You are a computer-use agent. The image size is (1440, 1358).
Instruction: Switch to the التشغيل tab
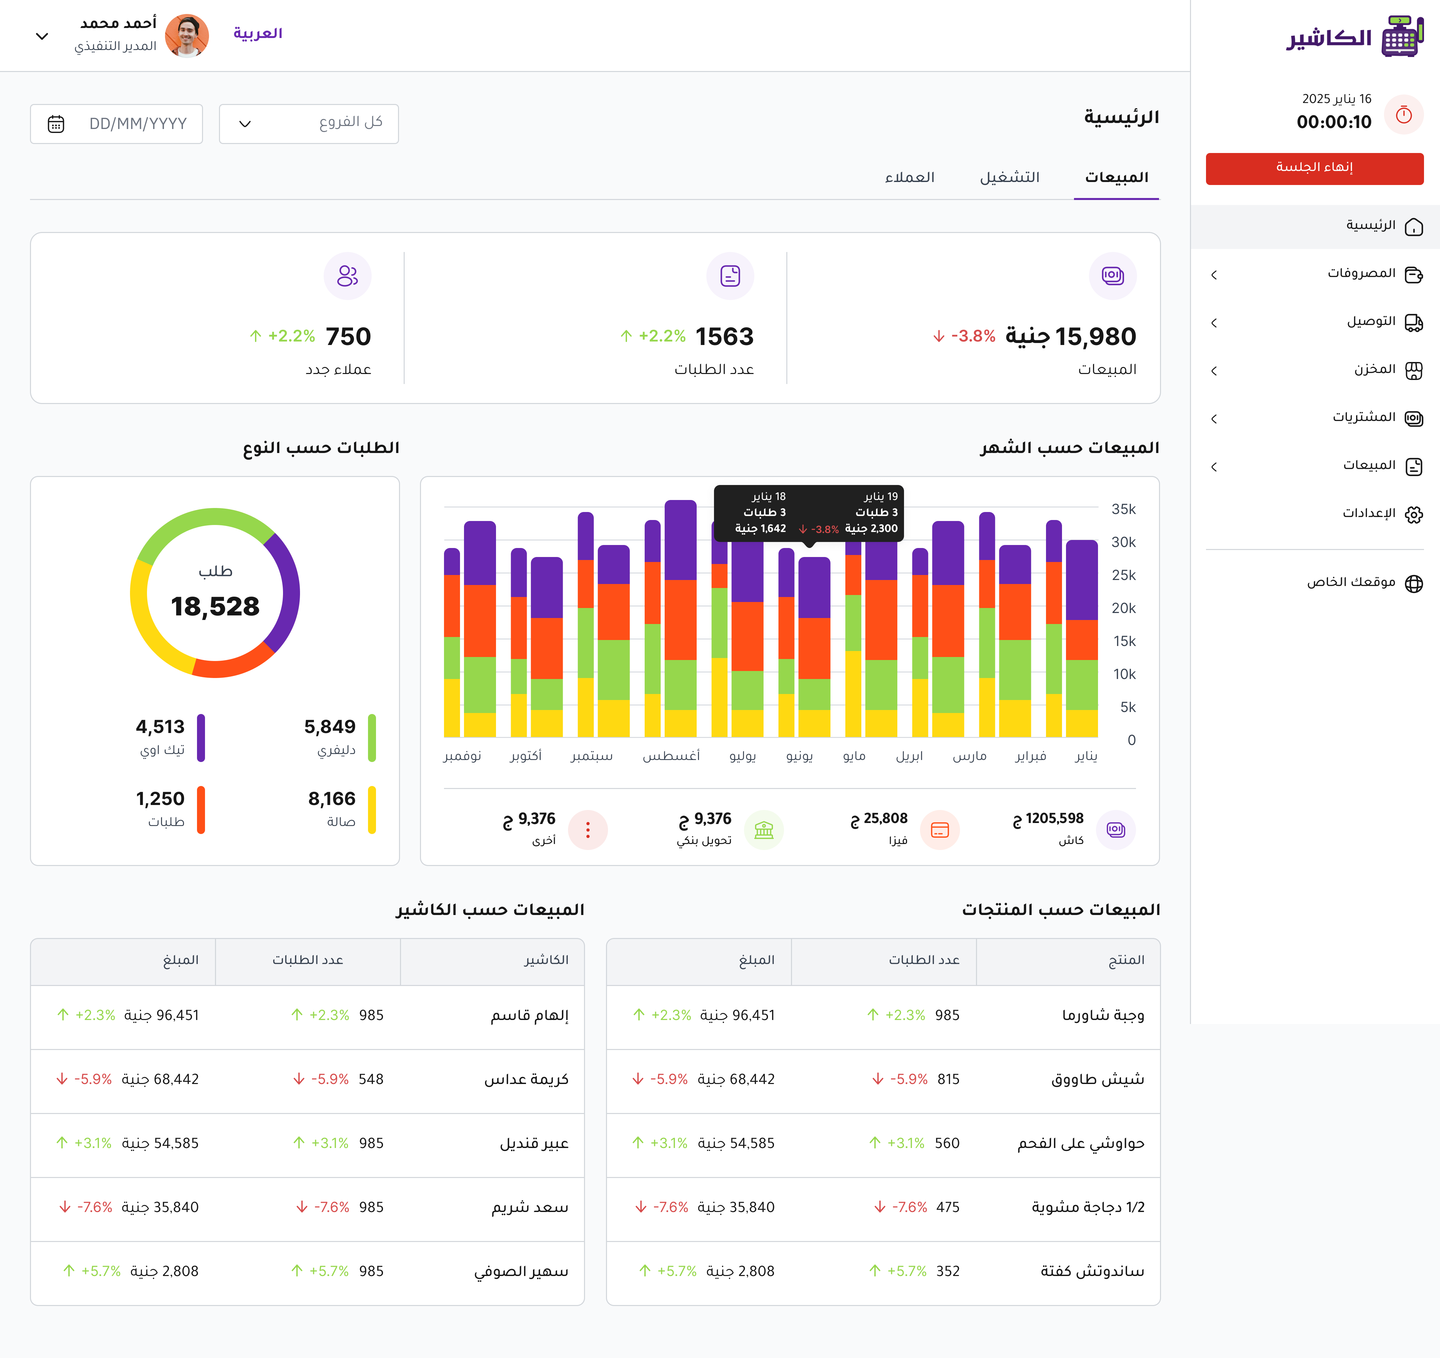tap(1009, 177)
